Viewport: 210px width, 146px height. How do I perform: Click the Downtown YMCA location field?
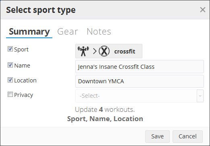(x=140, y=81)
